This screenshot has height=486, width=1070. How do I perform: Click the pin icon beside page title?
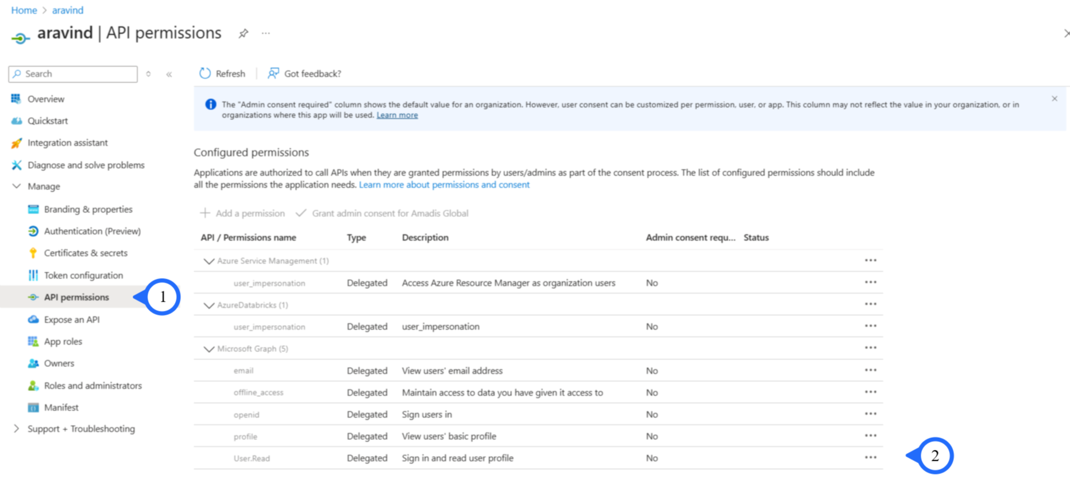point(244,34)
